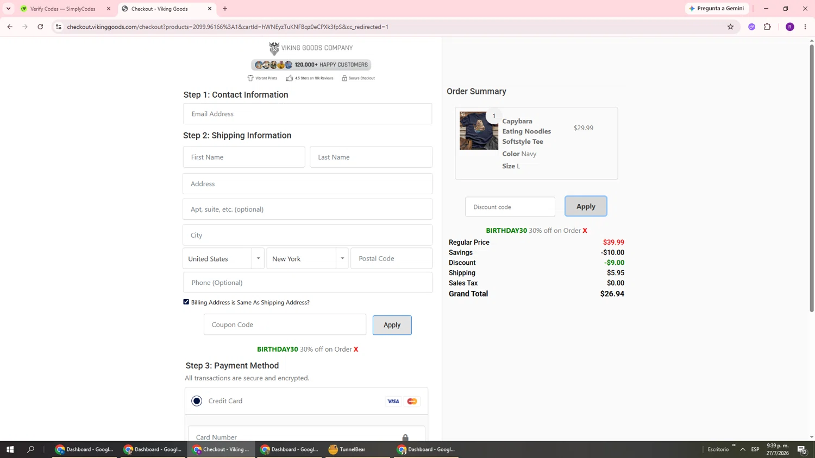The width and height of the screenshot is (815, 458).
Task: Expand the Escritorio toolbar chevron
Action: pos(733,446)
